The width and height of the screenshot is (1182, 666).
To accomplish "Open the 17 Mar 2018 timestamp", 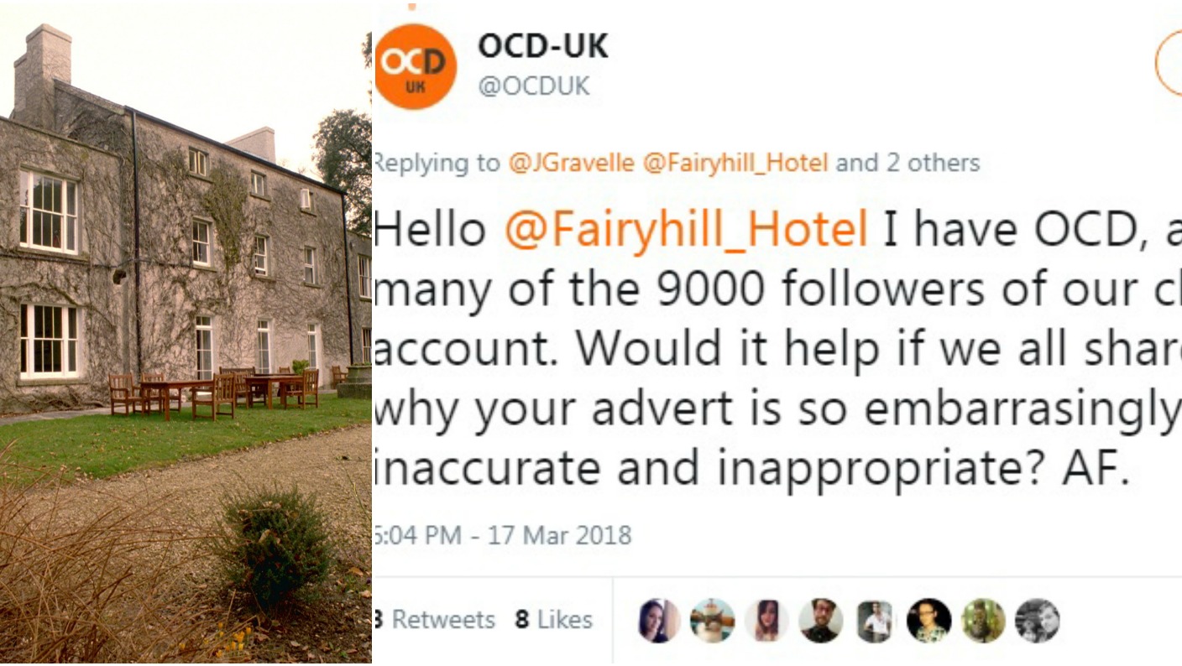I will pos(560,535).
